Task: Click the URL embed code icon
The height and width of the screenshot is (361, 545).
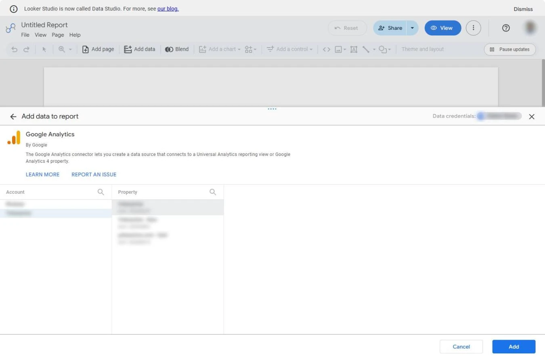Action: point(327,49)
